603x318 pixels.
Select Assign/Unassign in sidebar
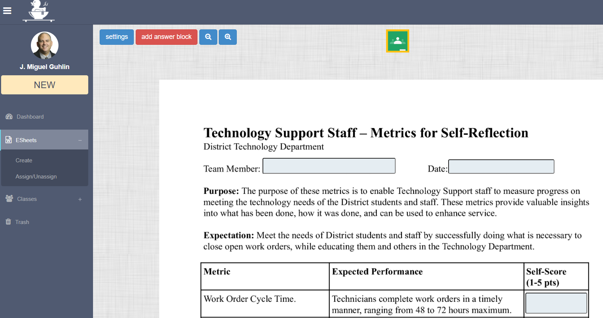tap(36, 177)
